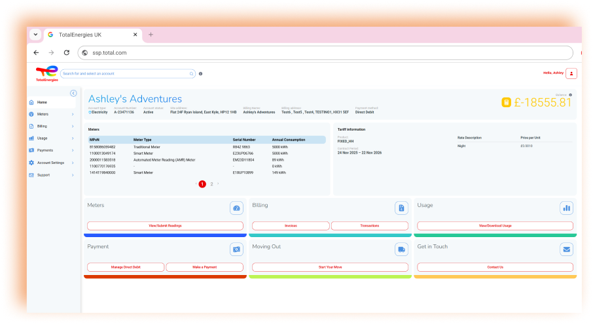Select page 1 of meters table
Viewport: 593px width, 324px height.
(x=202, y=184)
